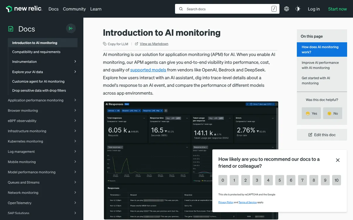This screenshot has width=353, height=220.
Task: Rate recommendation likelihood 5
Action: coord(280,180)
